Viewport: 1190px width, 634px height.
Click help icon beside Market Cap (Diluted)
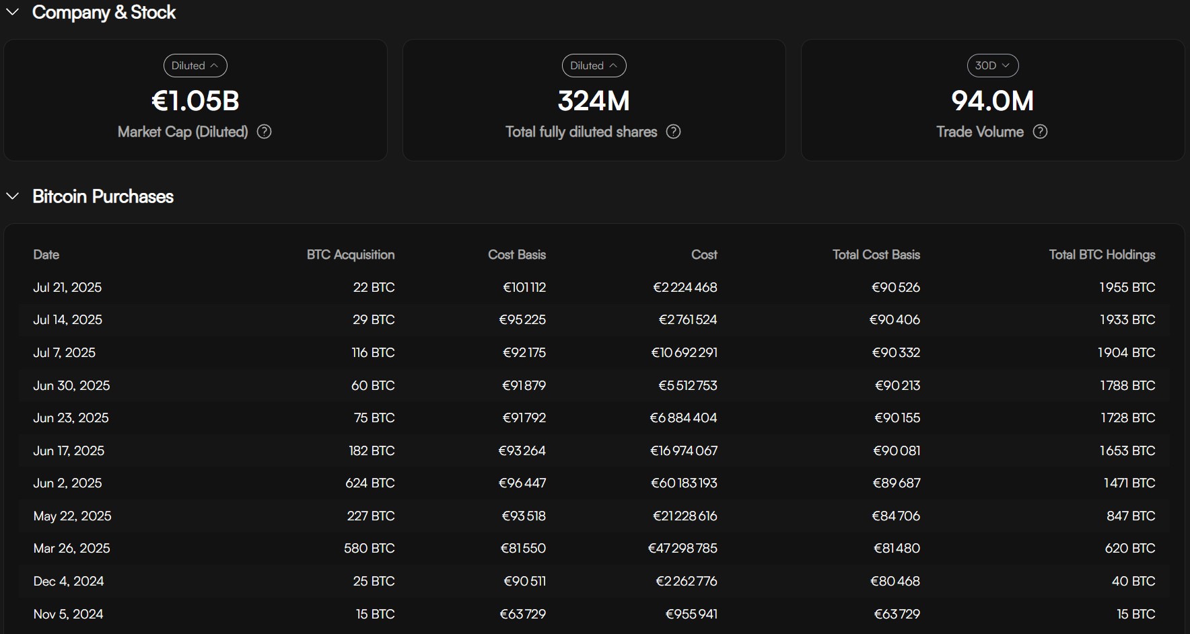265,132
